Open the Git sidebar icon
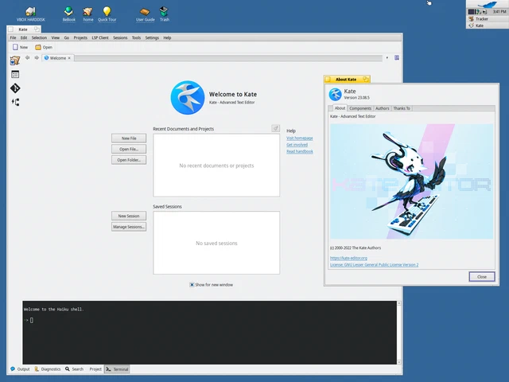Screen dimensions: 509x382 click(x=15, y=88)
